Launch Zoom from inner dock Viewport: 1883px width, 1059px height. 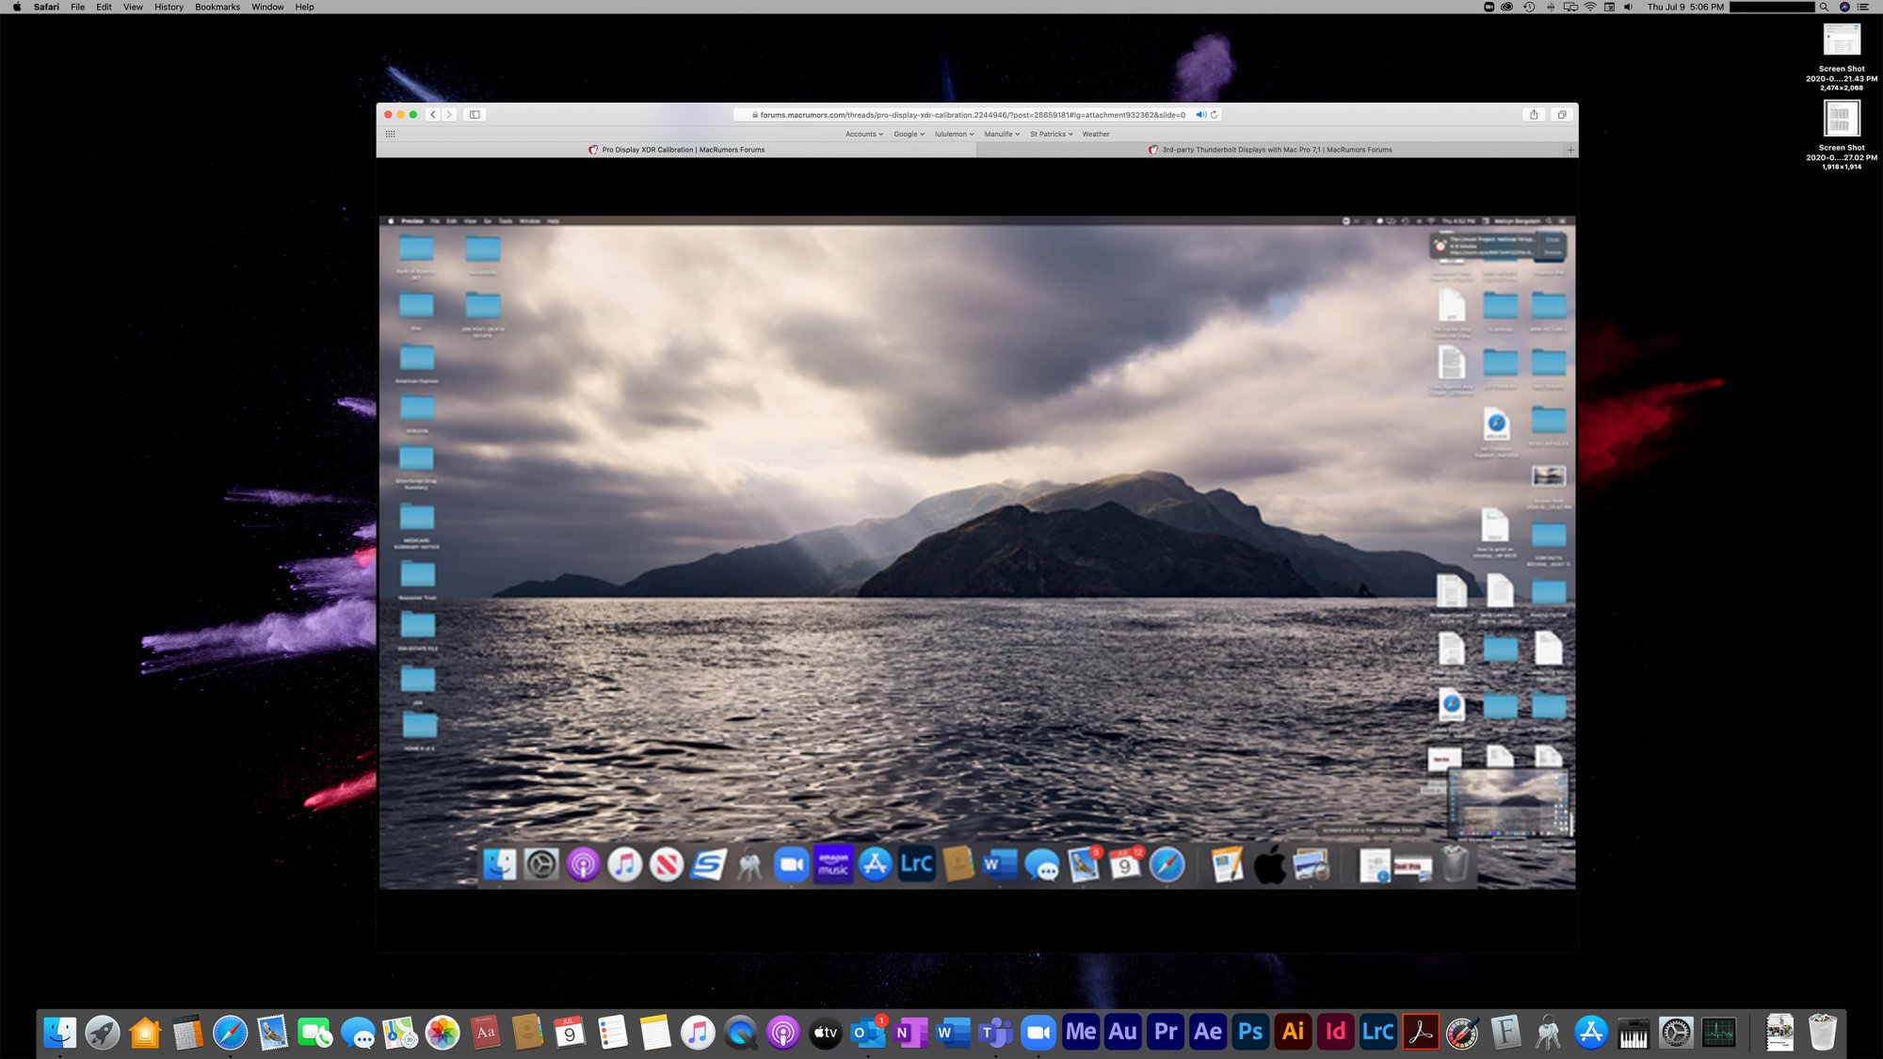point(792,864)
